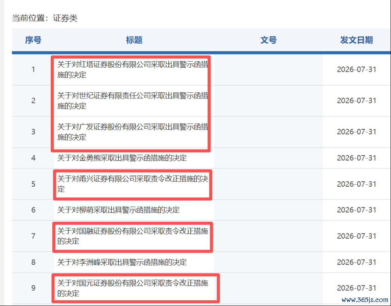Select the date cell in row 5

[x=357, y=184]
